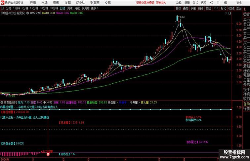Click the 复权 toolbar button
250x161 pixels.
click(178, 8)
